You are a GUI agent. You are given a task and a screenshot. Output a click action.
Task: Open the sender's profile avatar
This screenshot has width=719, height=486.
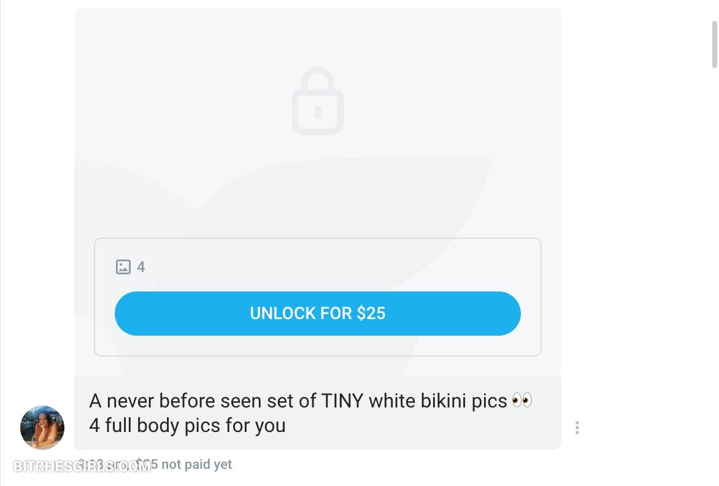pyautogui.click(x=42, y=427)
